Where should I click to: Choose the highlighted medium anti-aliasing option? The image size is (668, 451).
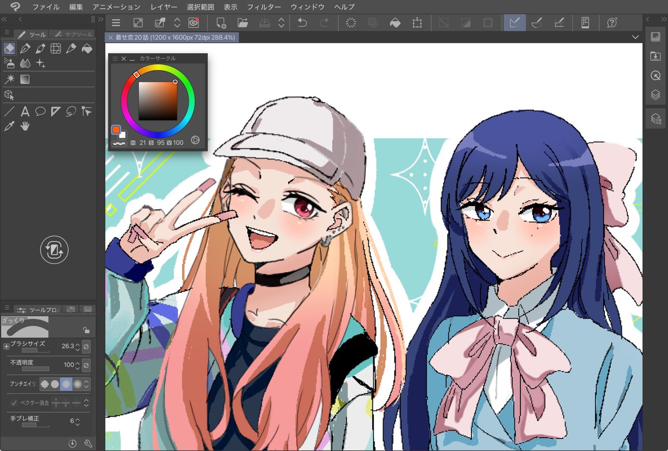(x=66, y=384)
